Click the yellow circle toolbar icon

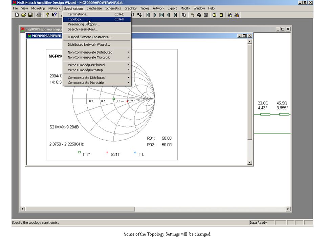pyautogui.click(x=214, y=15)
